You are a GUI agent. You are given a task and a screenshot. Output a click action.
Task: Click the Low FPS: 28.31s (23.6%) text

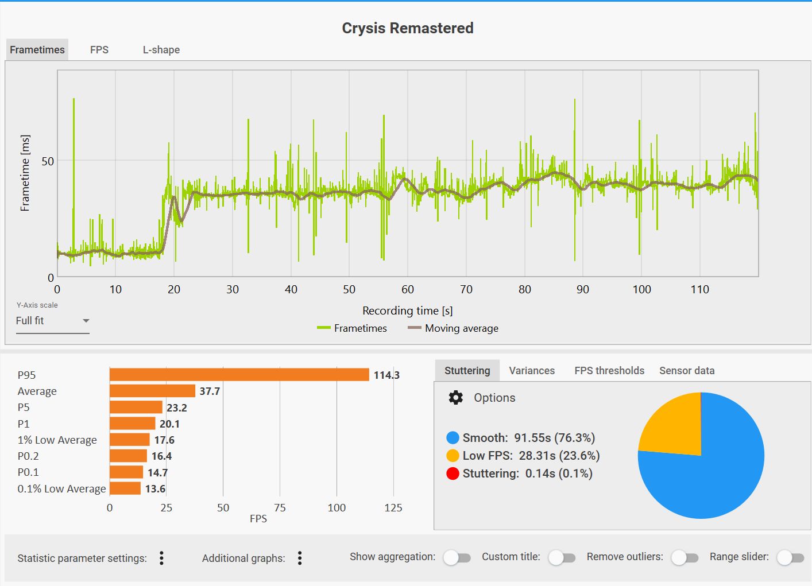pyautogui.click(x=531, y=456)
